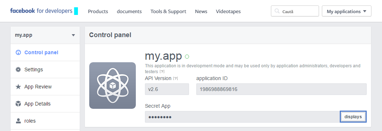Click the App Review star icon

18,87
